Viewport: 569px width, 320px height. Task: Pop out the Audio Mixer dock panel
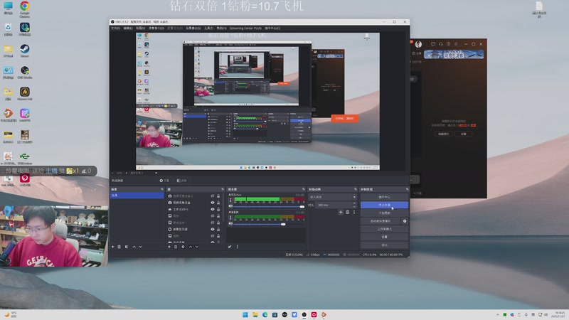point(304,189)
